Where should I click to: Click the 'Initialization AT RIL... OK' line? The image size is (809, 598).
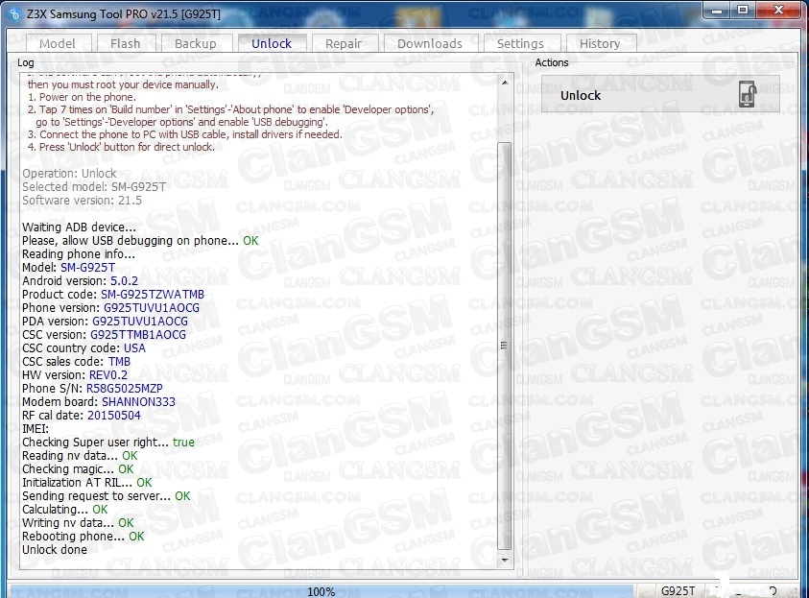[87, 482]
